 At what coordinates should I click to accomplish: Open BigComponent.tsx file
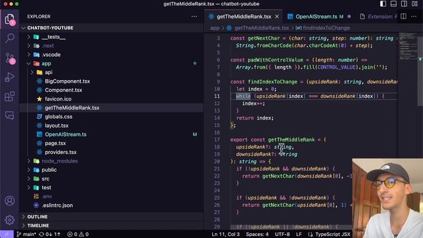[x=111, y=81]
